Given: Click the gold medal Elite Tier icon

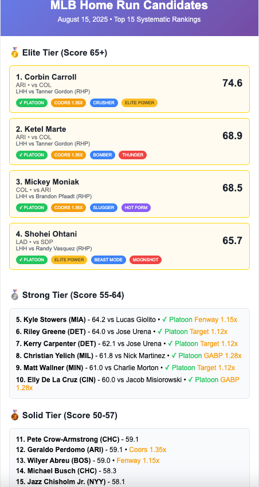Looking at the screenshot, I should point(14,53).
